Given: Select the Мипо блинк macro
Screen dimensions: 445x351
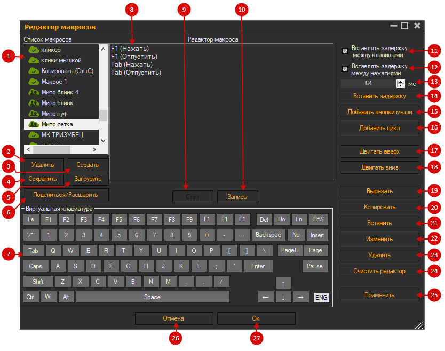Looking at the screenshot, I should click(61, 103).
